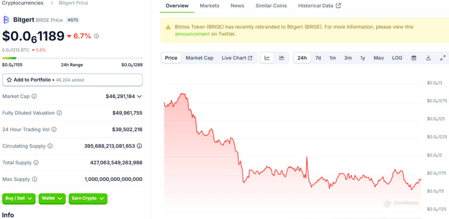Select 3m time range

coord(348,58)
